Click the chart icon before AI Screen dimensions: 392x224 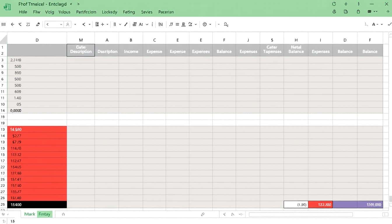(135, 24)
